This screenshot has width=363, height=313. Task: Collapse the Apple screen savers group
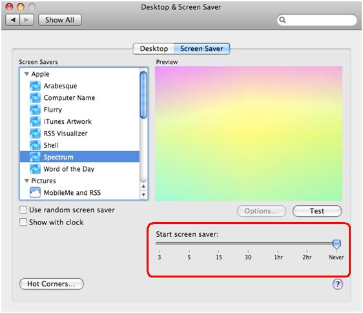tap(27, 74)
